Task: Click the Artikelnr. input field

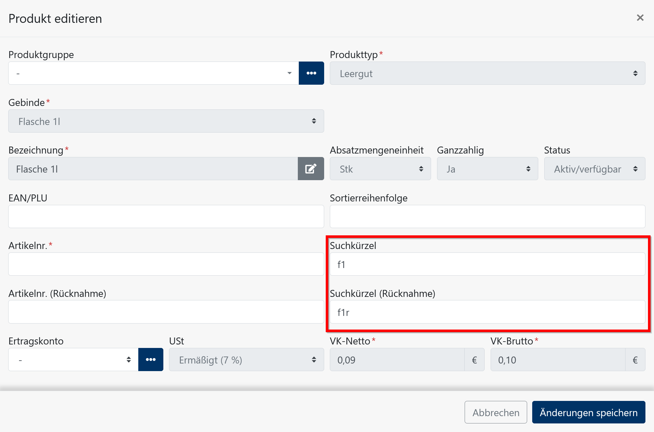Action: click(x=166, y=264)
